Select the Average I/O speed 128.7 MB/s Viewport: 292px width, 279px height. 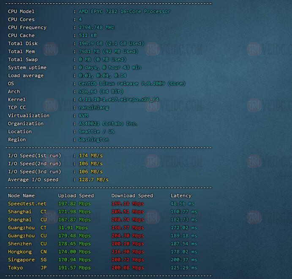pos(94,180)
